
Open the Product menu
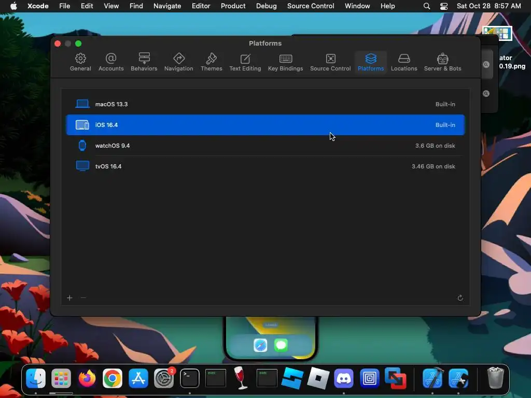click(233, 6)
